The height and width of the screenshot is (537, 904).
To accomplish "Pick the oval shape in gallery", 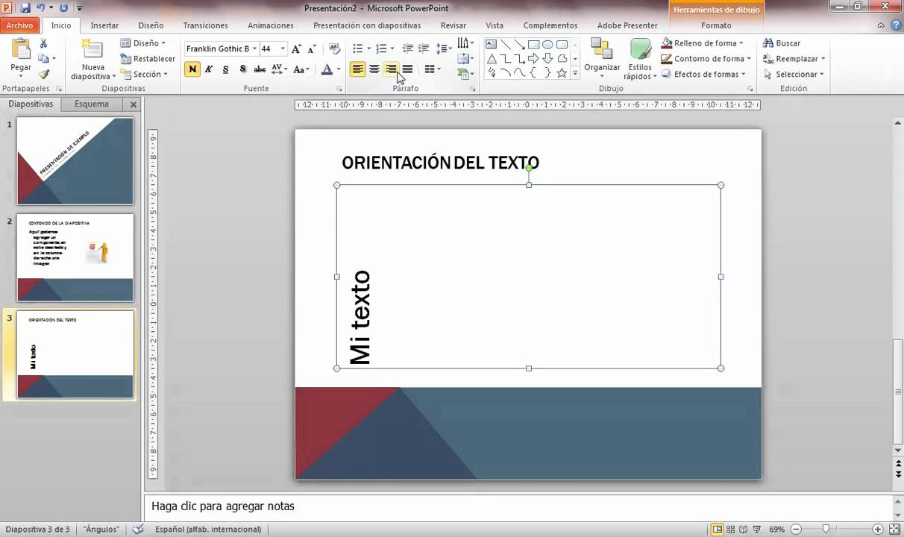I will tap(547, 44).
